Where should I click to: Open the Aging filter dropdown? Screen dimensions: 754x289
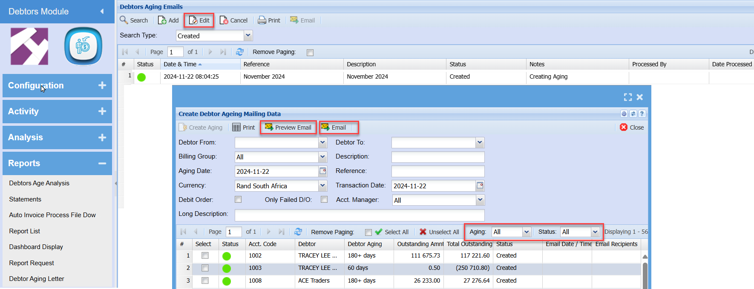coord(527,232)
